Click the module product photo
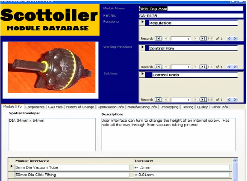247x181 pixels. [52, 67]
